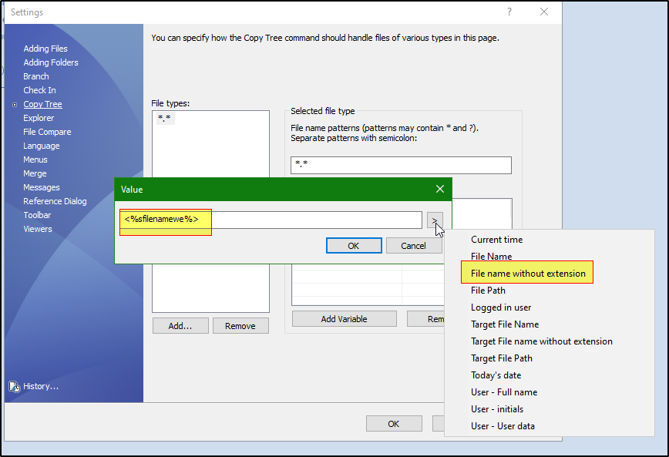Click OK in the Value dialog
Screen dimensions: 669x457
pyautogui.click(x=353, y=246)
